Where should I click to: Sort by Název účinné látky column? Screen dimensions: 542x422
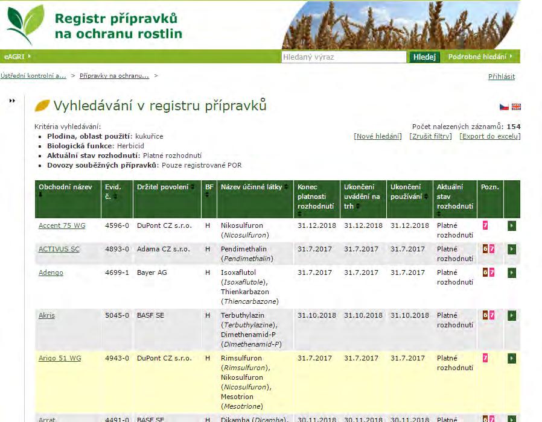286,187
